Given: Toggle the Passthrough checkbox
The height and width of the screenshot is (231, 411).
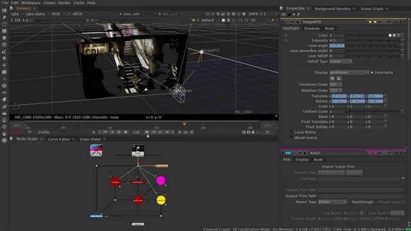Looking at the screenshot, I should [x=349, y=202].
